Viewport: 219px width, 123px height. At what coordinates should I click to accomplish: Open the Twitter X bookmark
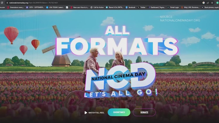click(x=141, y=7)
